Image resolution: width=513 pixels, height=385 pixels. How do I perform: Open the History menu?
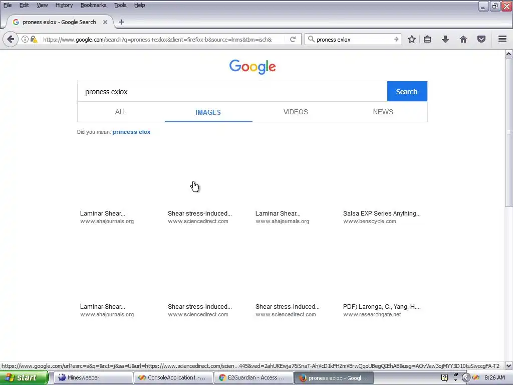(x=64, y=5)
